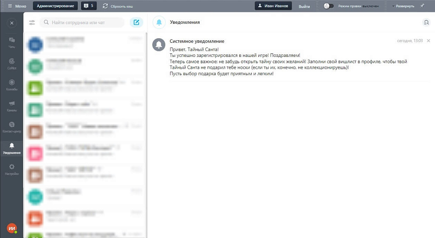This screenshot has width=435, height=238.
Task: Select the Уведомления sidebar tab
Action: (11, 148)
